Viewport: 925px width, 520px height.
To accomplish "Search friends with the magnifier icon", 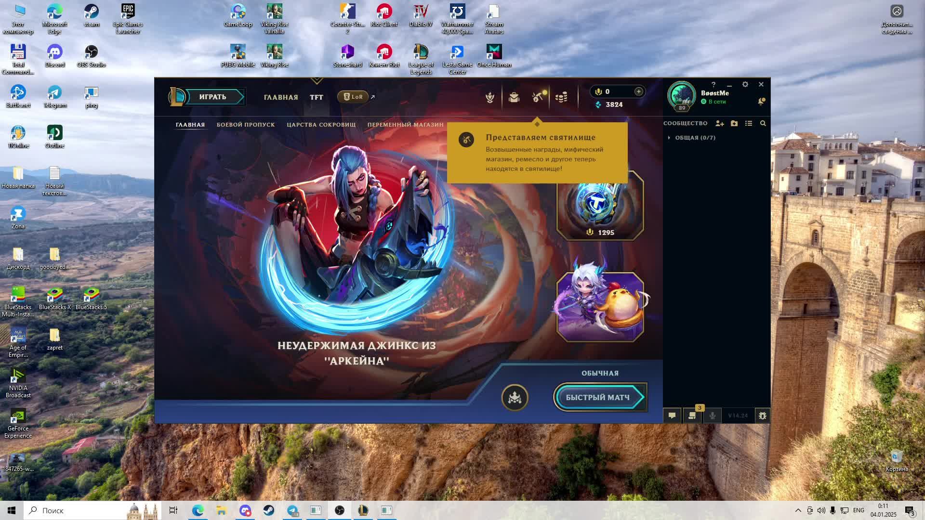I will pos(763,124).
